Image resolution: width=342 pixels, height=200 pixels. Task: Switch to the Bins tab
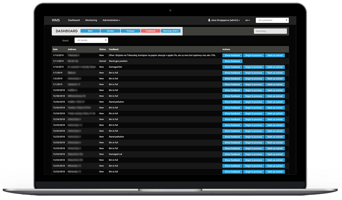coord(90,31)
